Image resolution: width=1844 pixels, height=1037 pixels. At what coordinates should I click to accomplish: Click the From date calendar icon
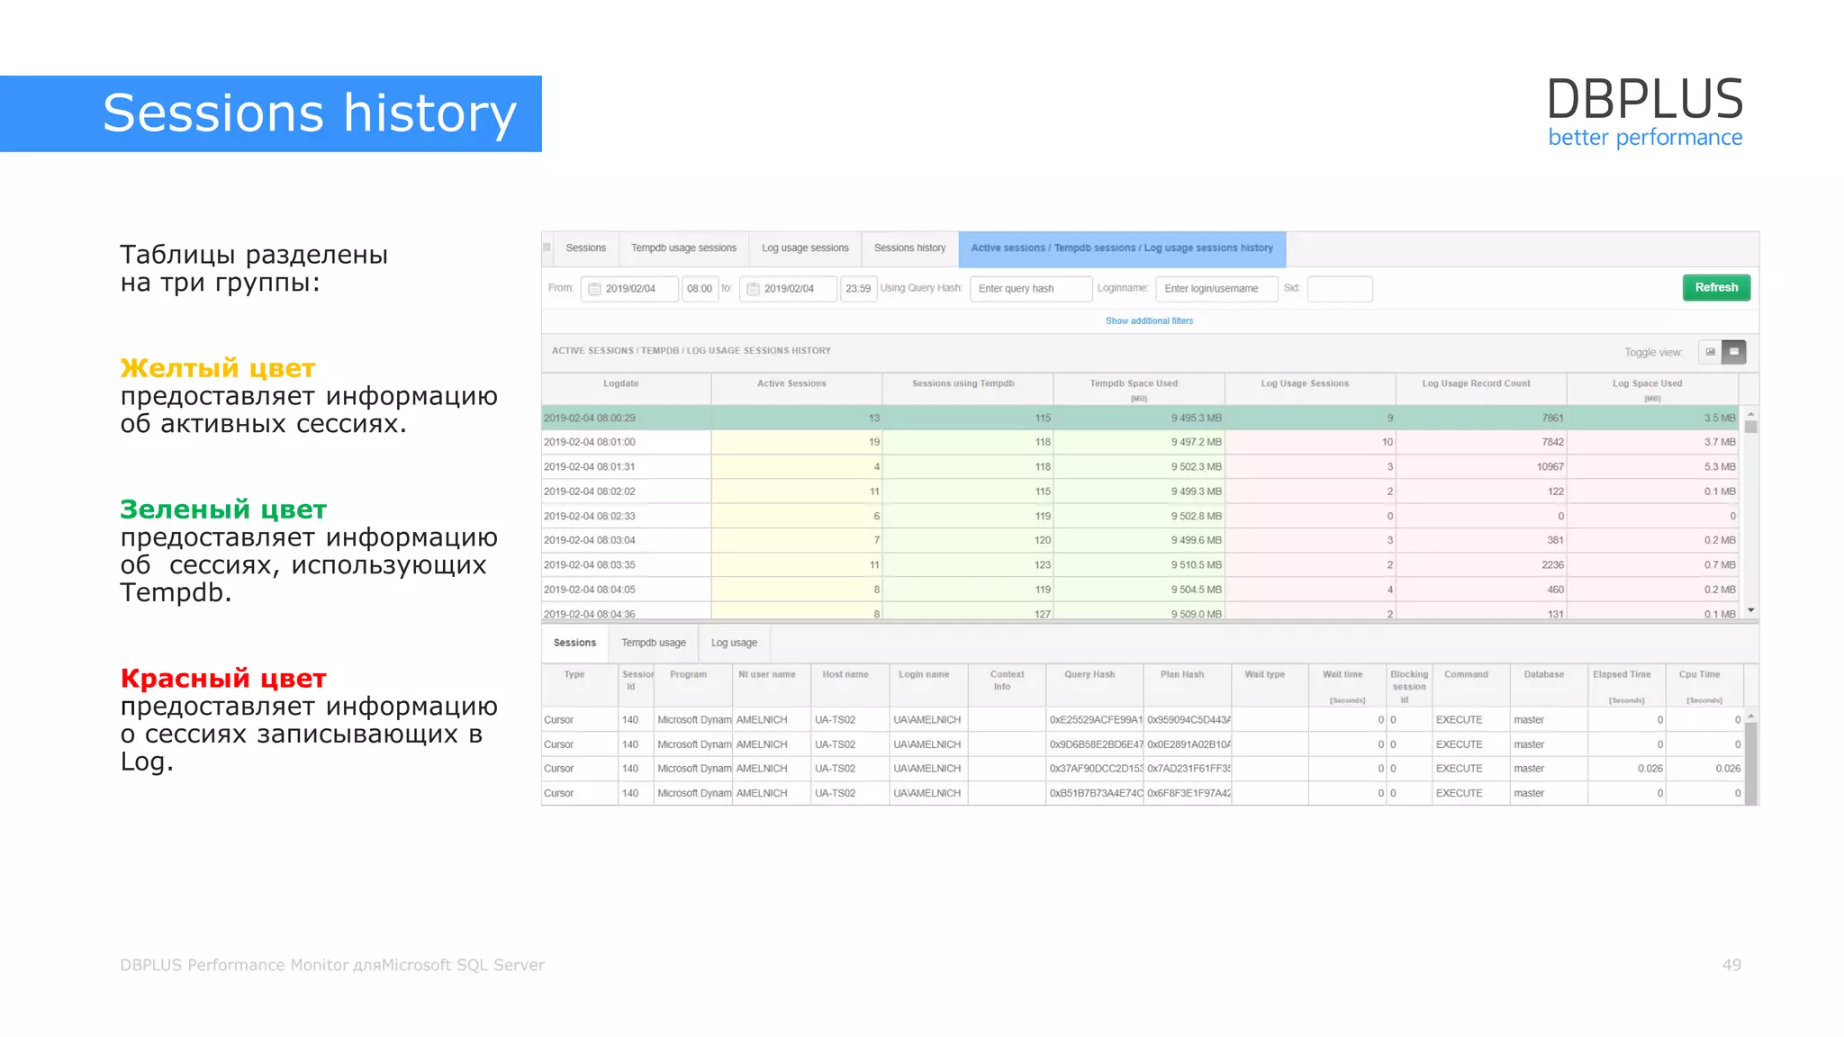594,289
